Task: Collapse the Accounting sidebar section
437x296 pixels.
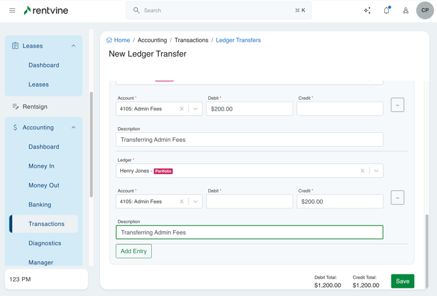Action: tap(73, 128)
